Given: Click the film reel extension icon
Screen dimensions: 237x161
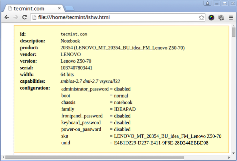Looking at the screenshot, I should click(x=221, y=18).
